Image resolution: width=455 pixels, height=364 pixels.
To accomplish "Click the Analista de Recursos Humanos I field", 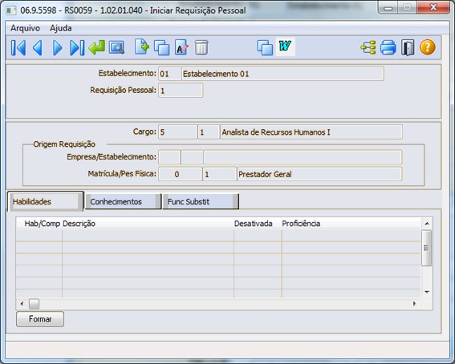I will click(x=311, y=131).
